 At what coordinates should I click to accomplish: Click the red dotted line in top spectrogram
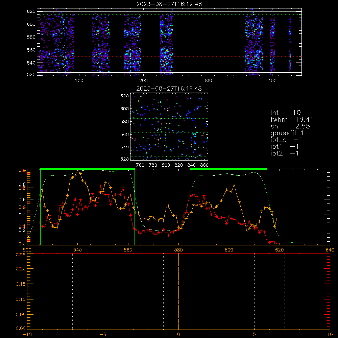pos(169,57)
